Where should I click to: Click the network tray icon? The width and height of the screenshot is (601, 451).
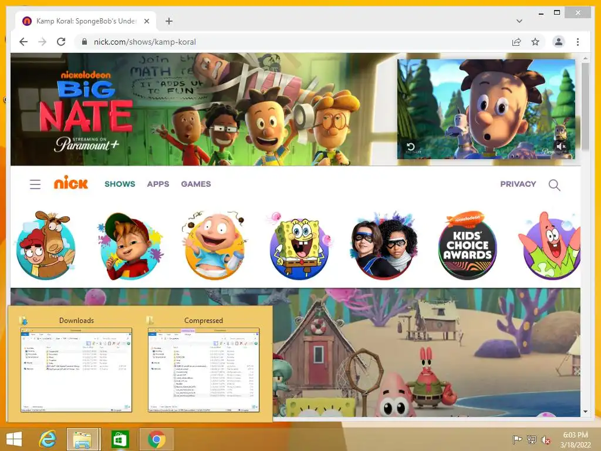point(532,440)
